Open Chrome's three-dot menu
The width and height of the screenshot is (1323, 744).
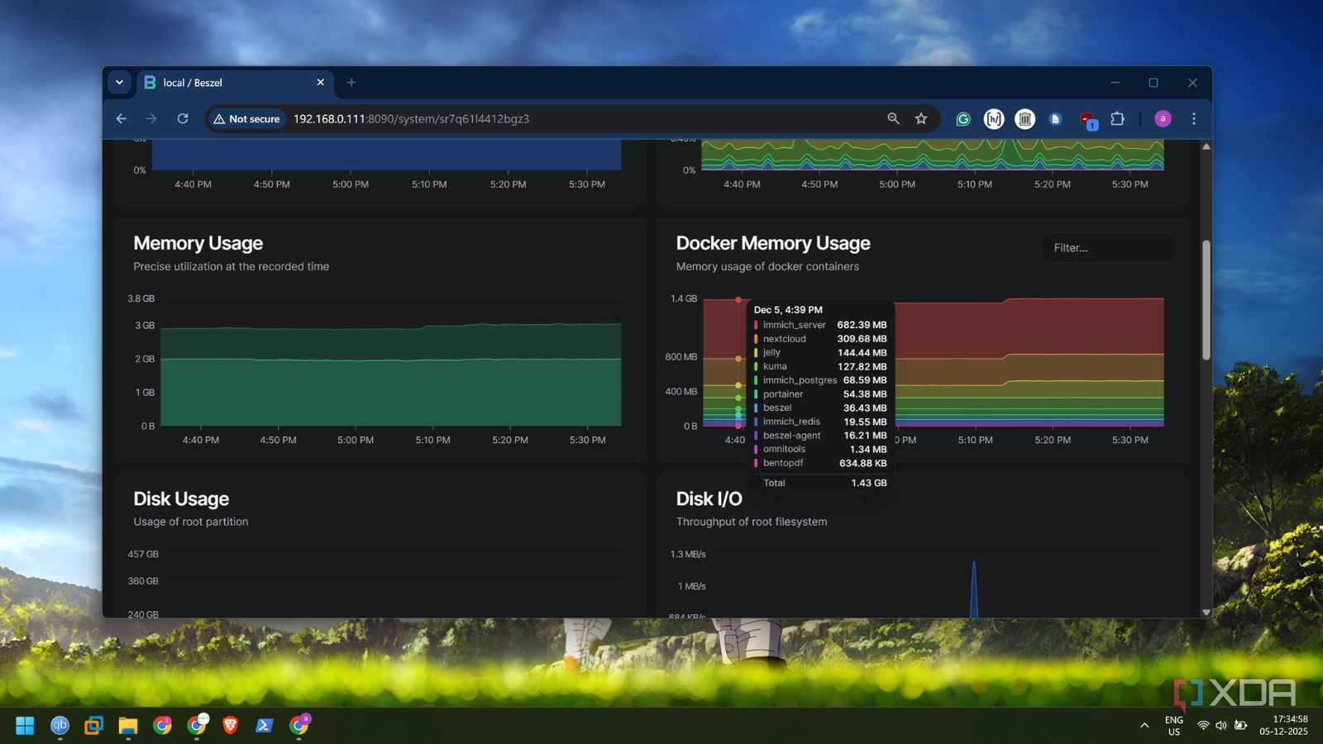click(1193, 119)
